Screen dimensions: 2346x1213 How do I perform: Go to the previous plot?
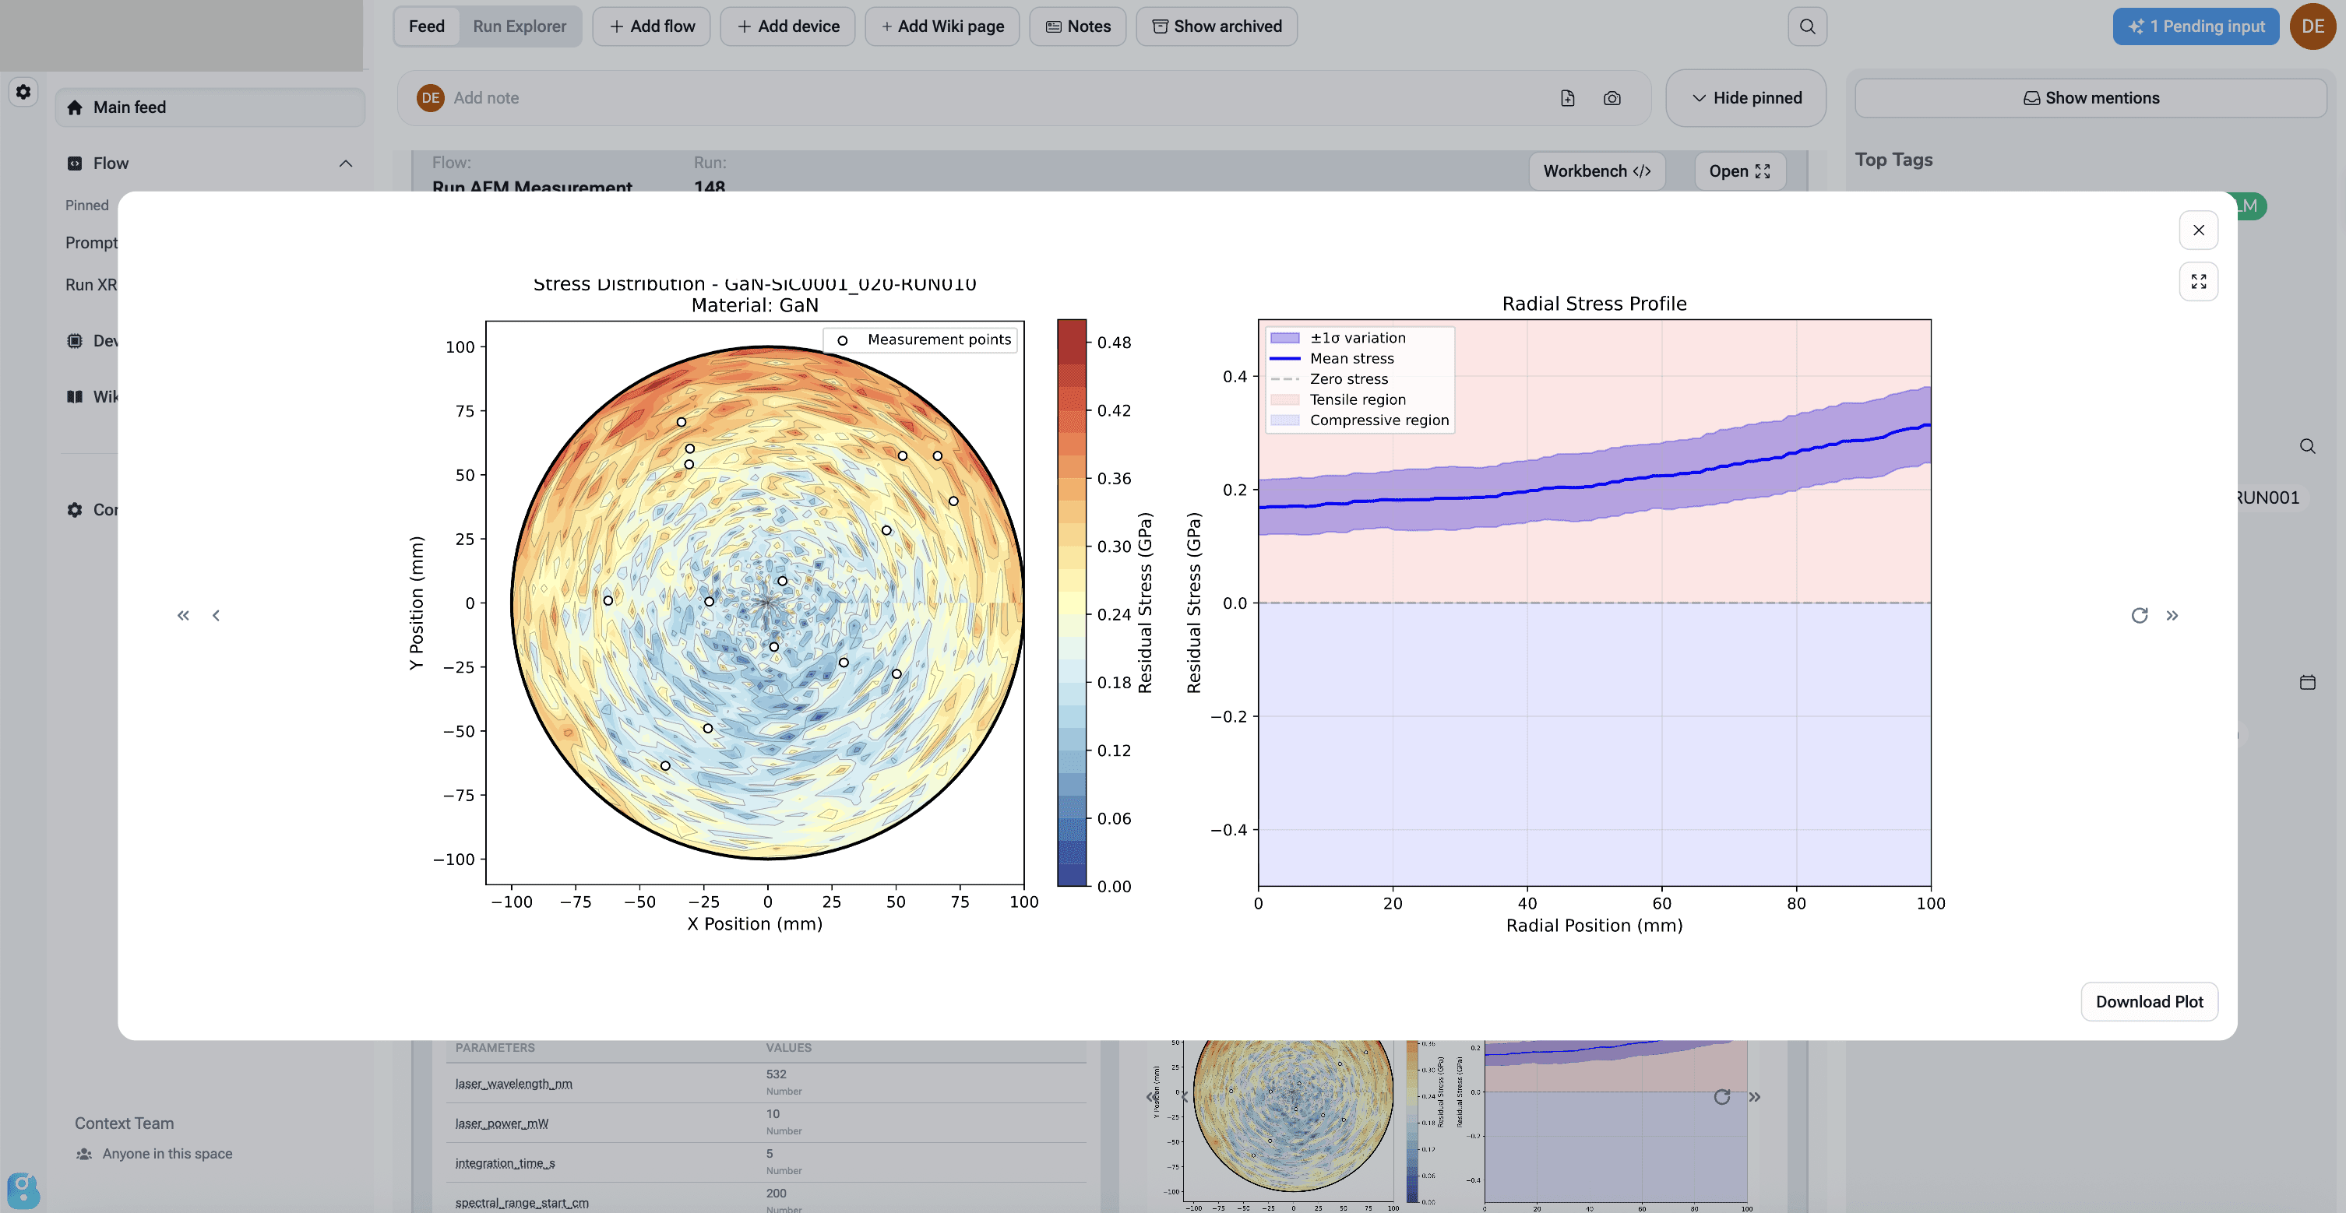point(216,616)
